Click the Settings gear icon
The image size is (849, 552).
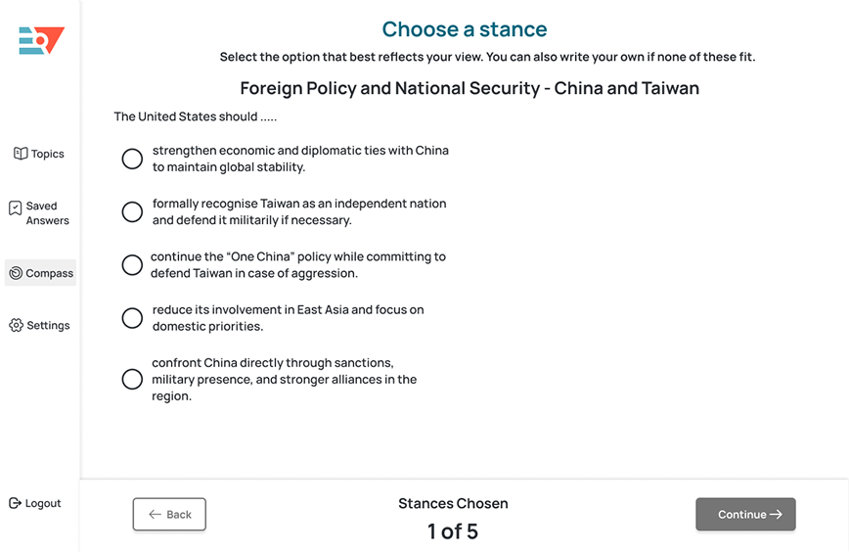pos(16,325)
